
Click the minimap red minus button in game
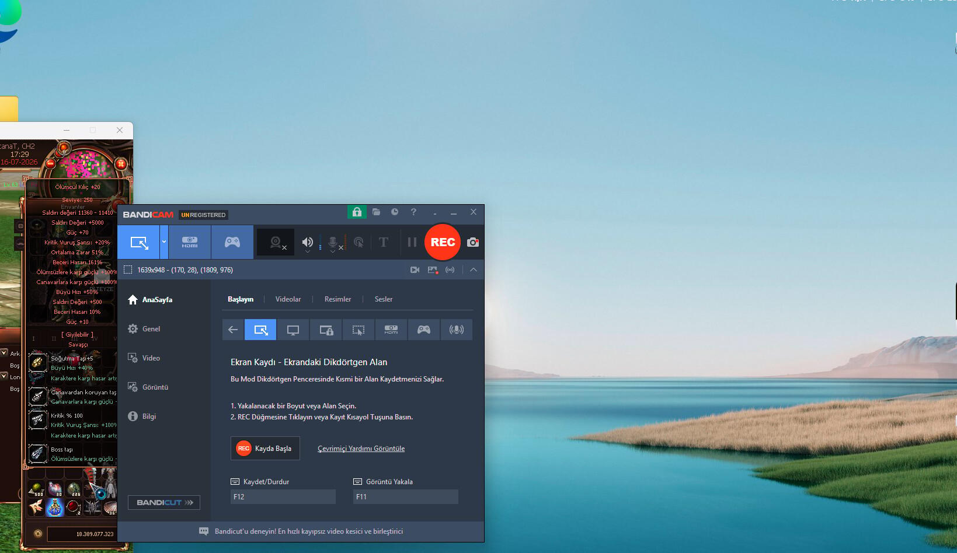click(50, 163)
